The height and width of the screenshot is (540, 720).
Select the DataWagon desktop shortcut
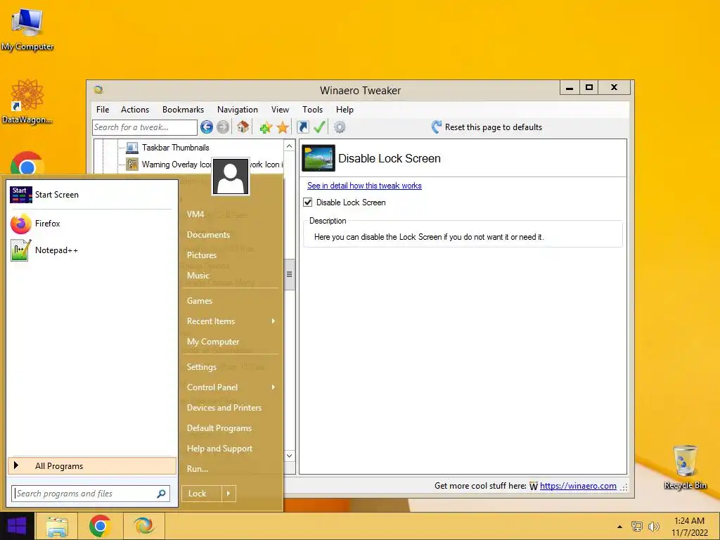pyautogui.click(x=27, y=101)
